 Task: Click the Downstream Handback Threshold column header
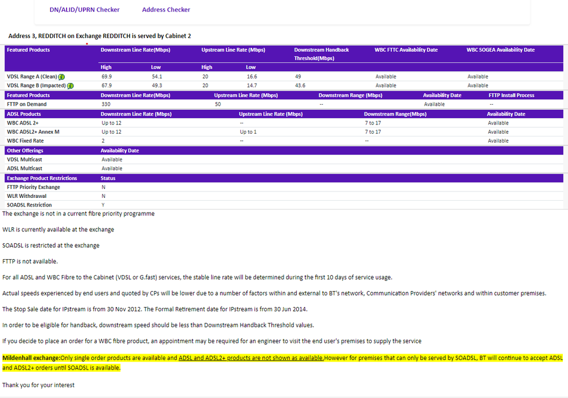point(321,54)
